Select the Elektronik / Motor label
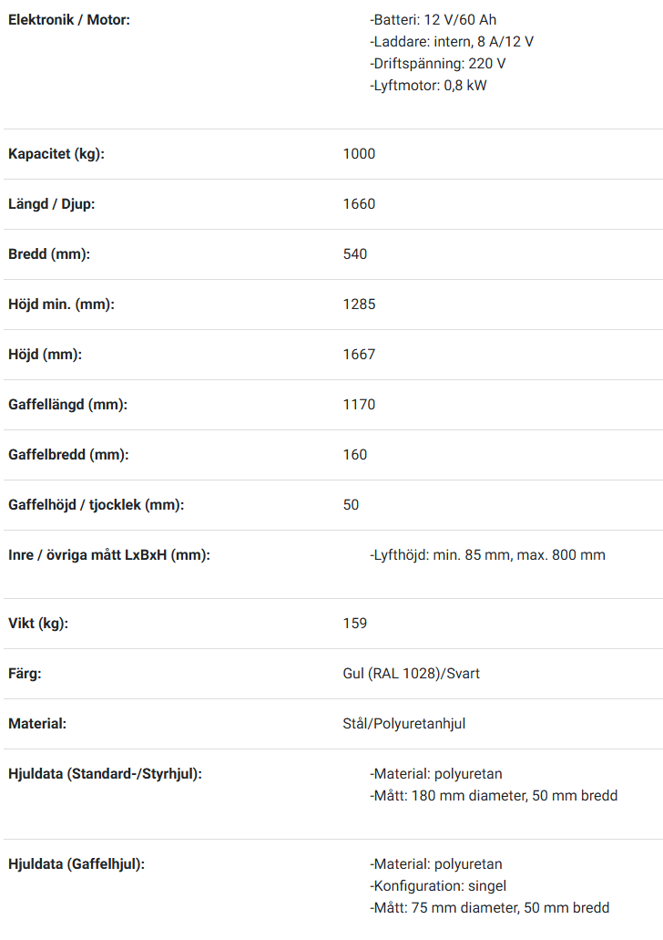 tap(69, 20)
